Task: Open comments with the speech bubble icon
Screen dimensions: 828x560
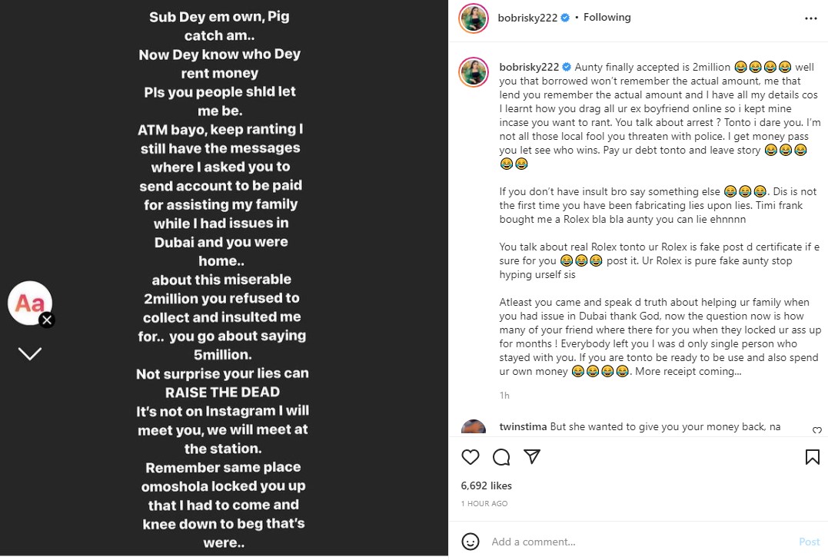Action: click(x=501, y=457)
